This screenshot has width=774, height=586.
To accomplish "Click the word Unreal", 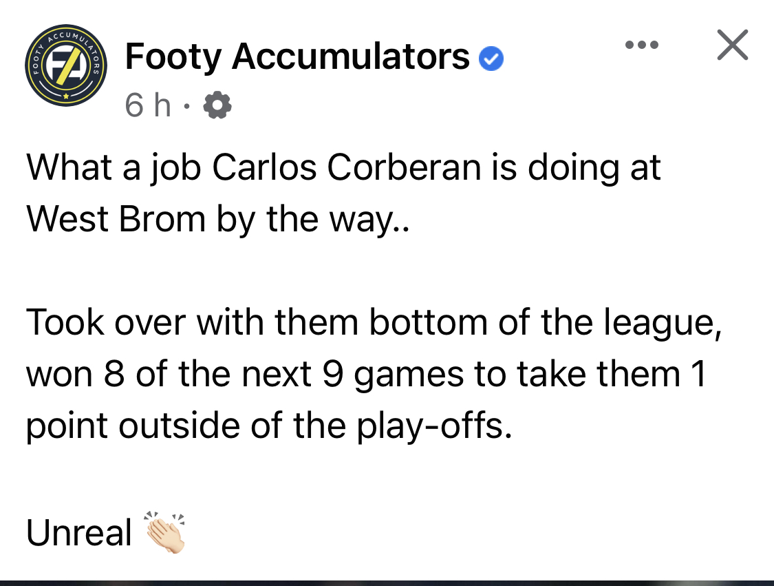I will 79,533.
